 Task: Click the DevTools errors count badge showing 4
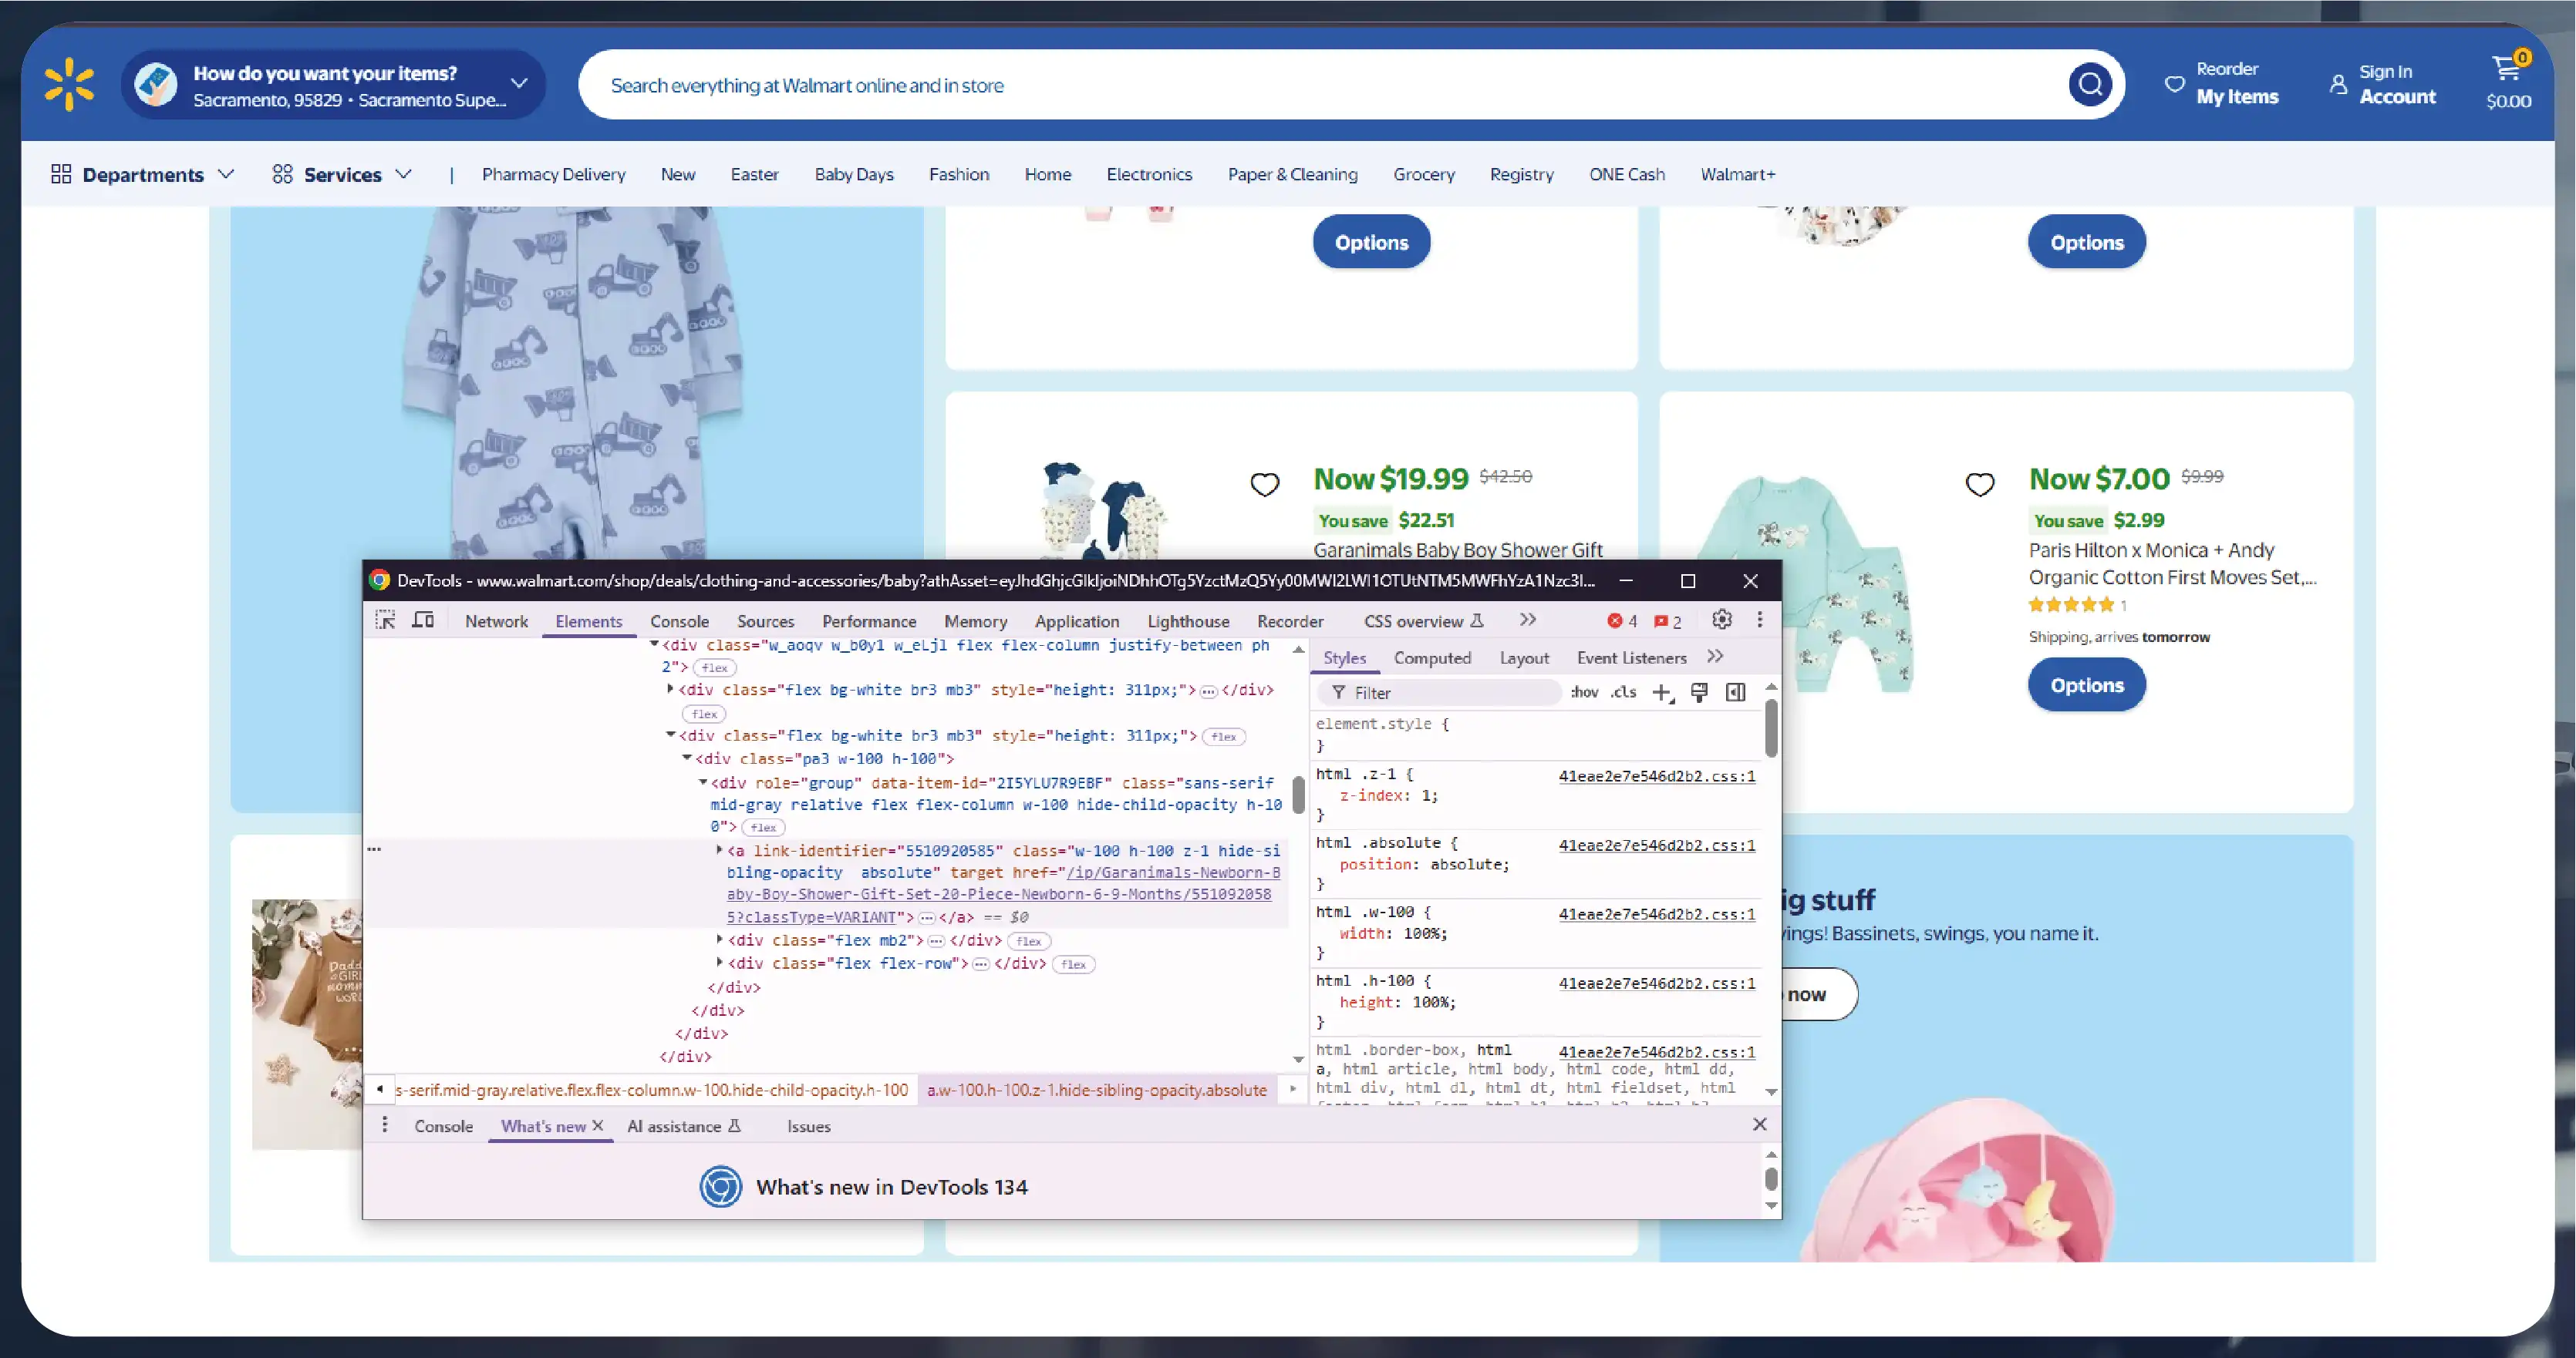click(1622, 621)
